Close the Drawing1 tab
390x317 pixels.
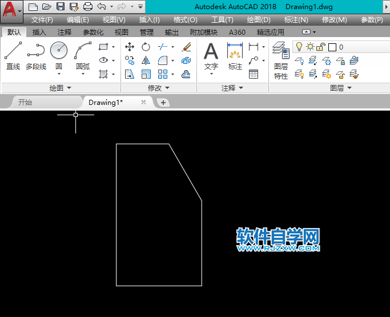tap(143, 102)
